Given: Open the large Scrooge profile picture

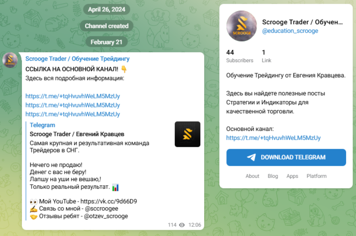Looking at the screenshot, I should click(x=242, y=26).
